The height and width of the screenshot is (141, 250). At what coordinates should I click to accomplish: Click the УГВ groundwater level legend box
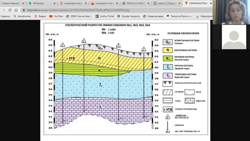[x=168, y=110]
